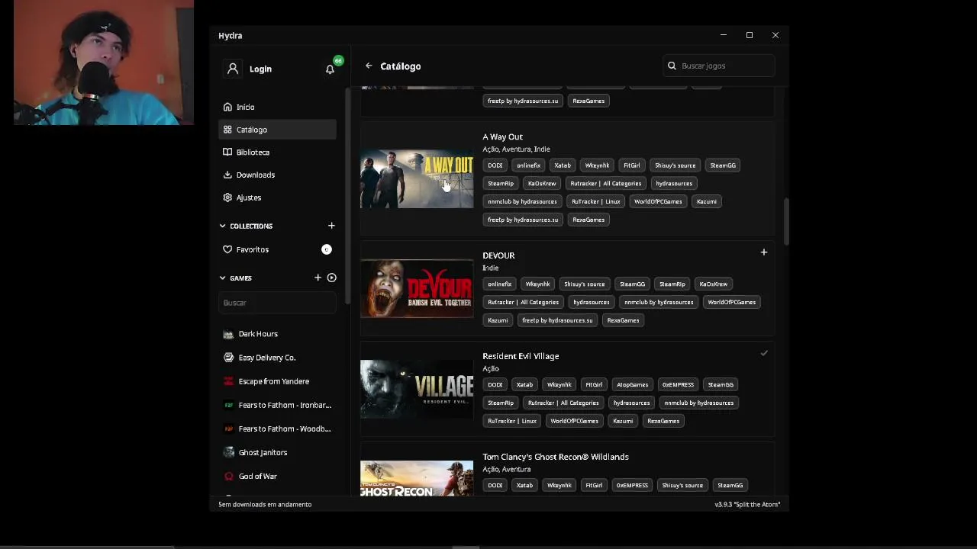Select FitGirl tag under A Way Out
The width and height of the screenshot is (977, 549).
coord(631,165)
